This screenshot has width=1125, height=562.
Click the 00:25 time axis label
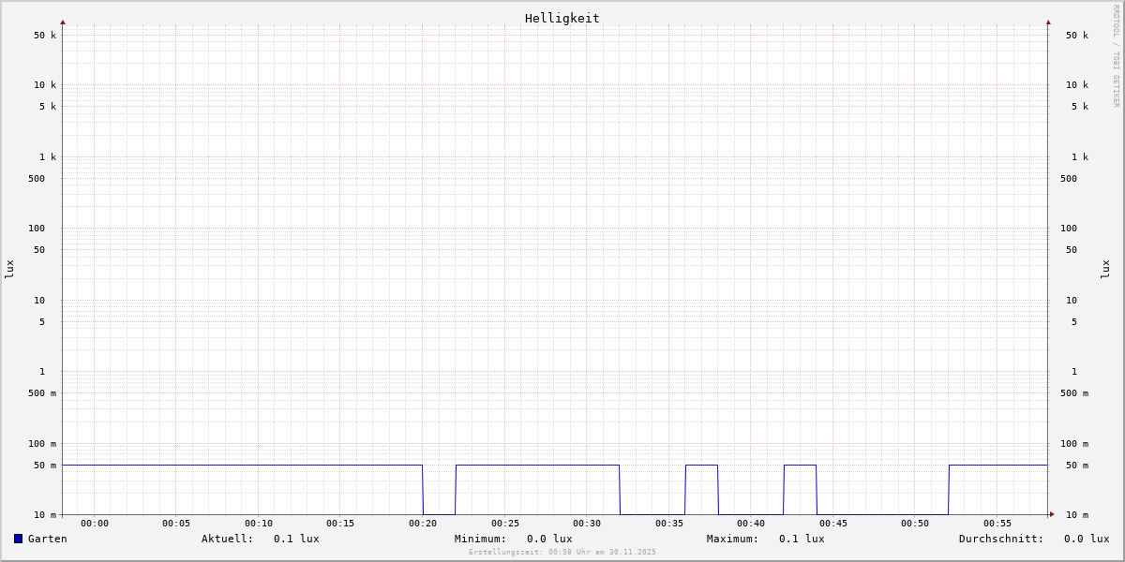505,524
